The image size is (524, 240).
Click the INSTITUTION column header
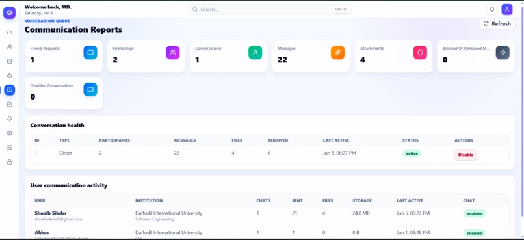(149, 200)
